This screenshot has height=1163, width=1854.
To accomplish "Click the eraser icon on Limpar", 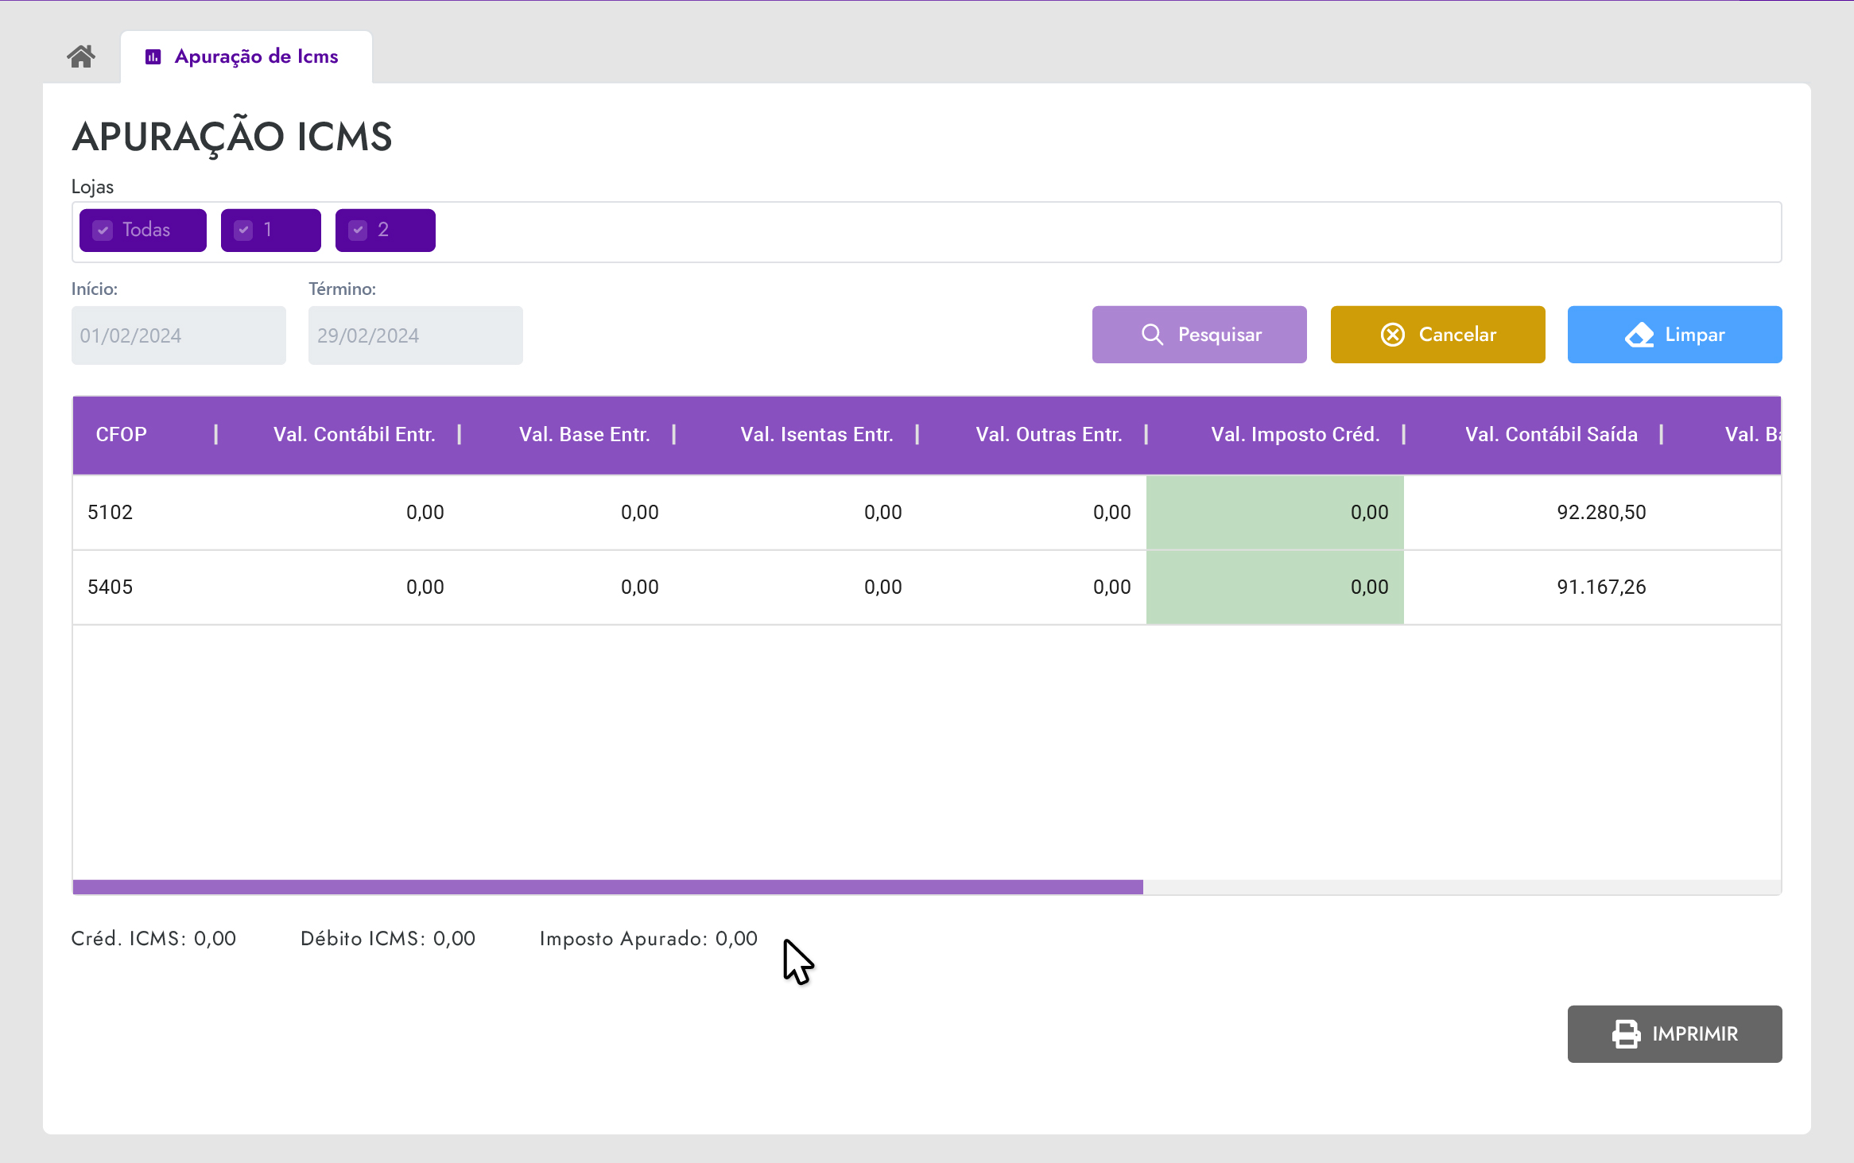I will 1639,335.
